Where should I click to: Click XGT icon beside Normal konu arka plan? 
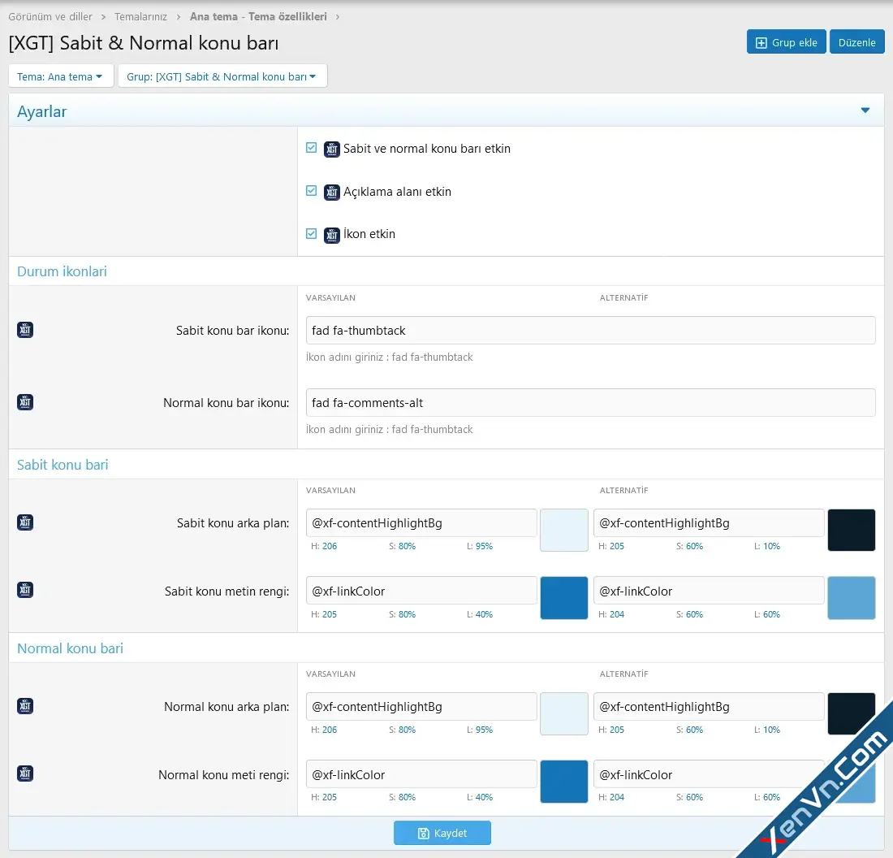coord(25,706)
